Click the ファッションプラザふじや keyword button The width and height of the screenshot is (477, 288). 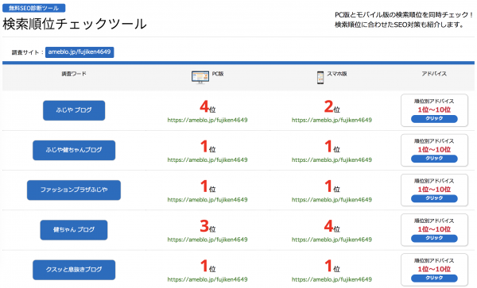pos(74,190)
